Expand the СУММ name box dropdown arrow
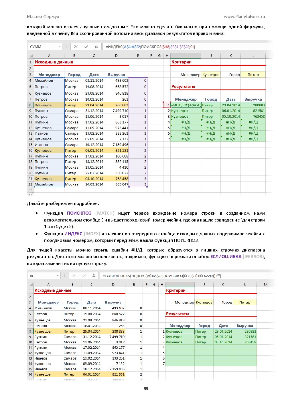Image resolution: width=284 pixels, height=401 pixels. (59, 46)
